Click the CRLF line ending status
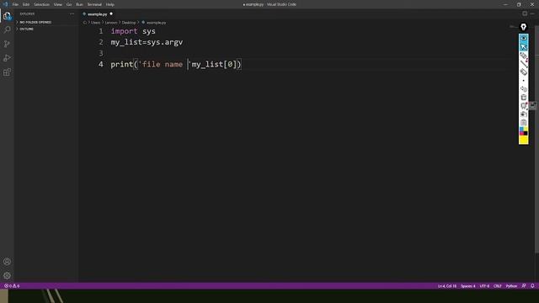 tap(498, 286)
